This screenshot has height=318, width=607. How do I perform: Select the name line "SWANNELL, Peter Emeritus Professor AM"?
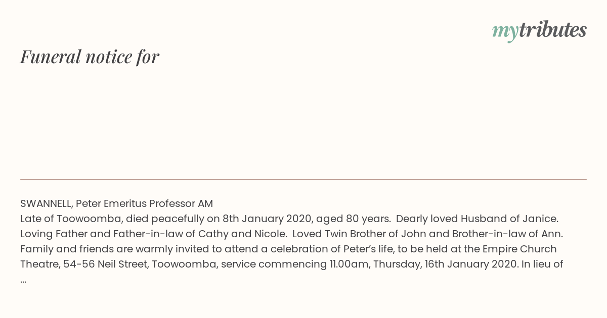116,203
